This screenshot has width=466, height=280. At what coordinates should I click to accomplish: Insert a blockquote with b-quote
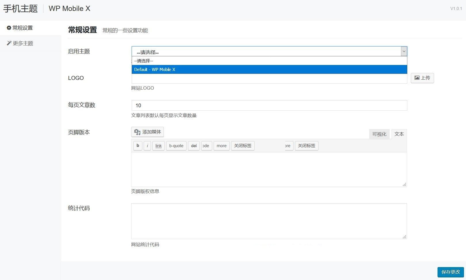[176, 146]
